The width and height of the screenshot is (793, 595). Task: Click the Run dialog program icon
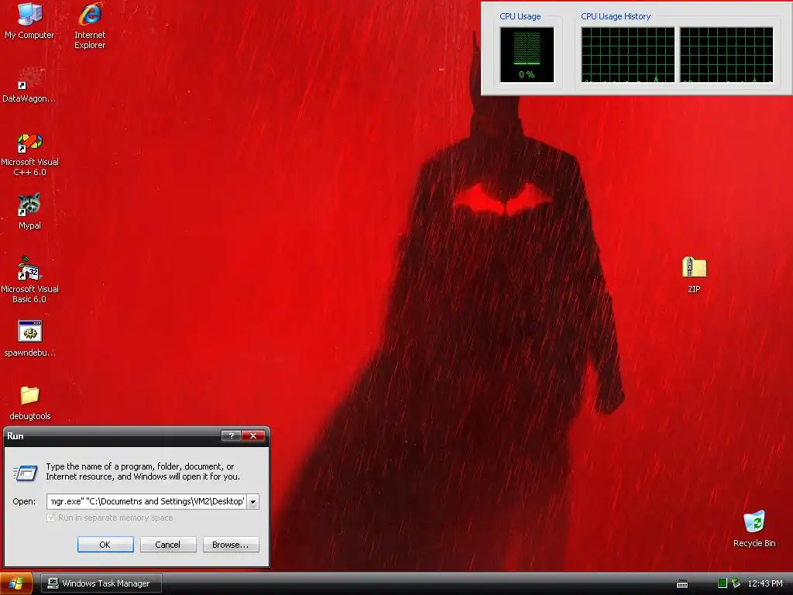(25, 473)
